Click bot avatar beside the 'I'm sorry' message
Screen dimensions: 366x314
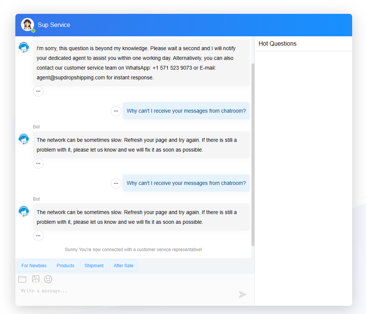click(24, 48)
